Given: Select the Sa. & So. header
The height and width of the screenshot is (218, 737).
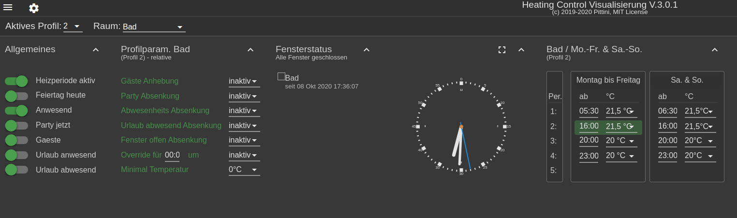Looking at the screenshot, I should point(687,80).
